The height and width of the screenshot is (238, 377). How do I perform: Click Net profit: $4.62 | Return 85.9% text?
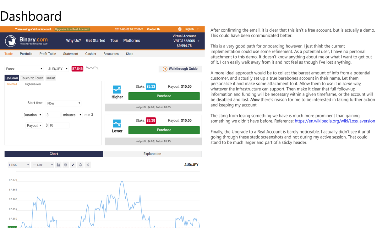tap(153, 141)
